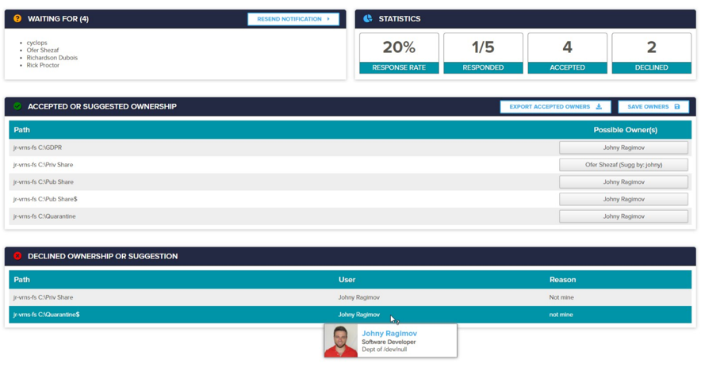Click the Response Rate statistic tile
The width and height of the screenshot is (701, 367).
coord(399,54)
